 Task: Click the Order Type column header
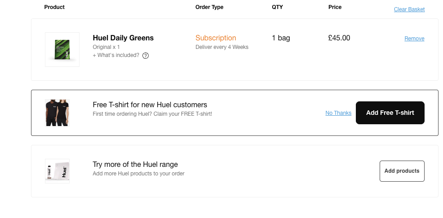209,7
